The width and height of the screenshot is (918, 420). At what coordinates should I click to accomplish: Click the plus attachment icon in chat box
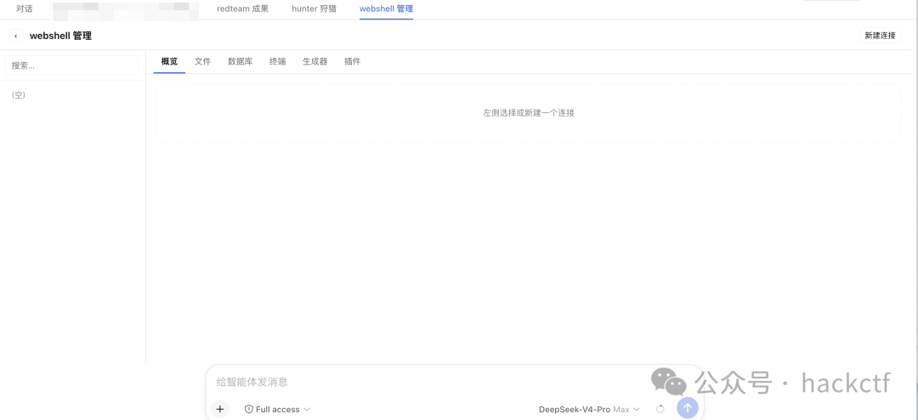(x=220, y=409)
